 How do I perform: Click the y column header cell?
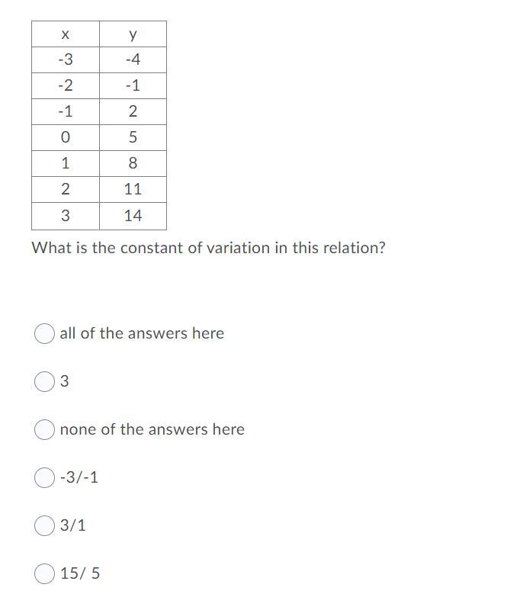[x=133, y=34]
